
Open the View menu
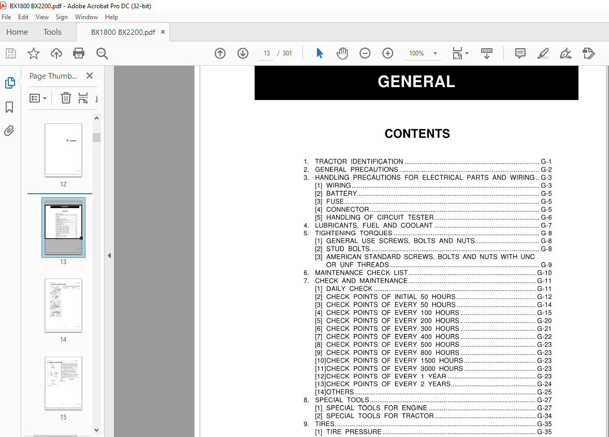coord(42,17)
